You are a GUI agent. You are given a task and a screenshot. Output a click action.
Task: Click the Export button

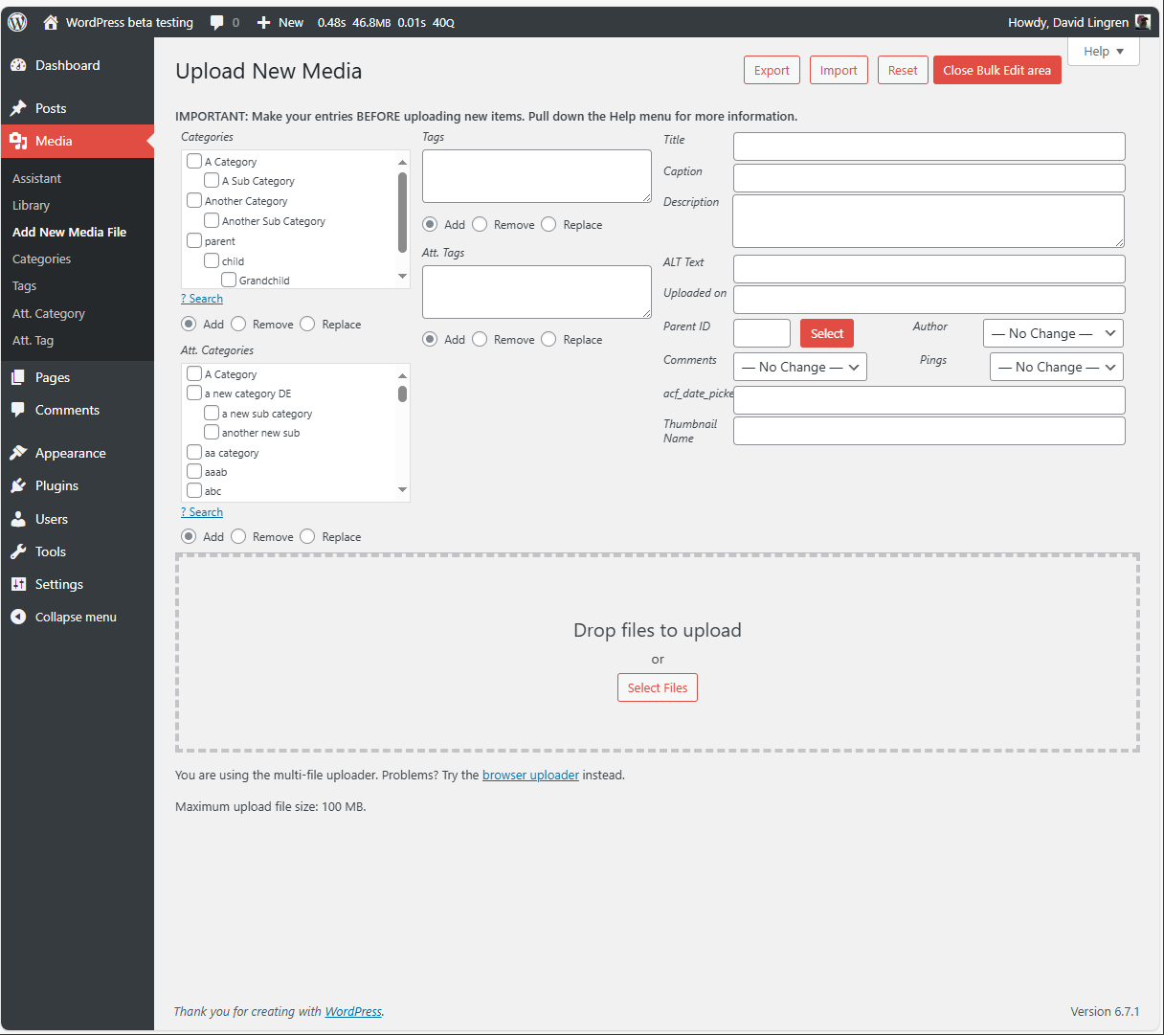(x=772, y=70)
